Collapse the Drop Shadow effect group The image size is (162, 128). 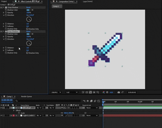tap(1, 7)
